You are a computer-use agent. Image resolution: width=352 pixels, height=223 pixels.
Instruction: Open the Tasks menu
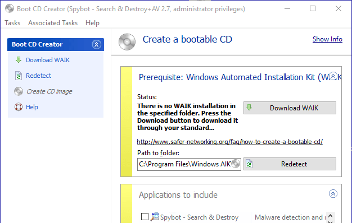12,23
